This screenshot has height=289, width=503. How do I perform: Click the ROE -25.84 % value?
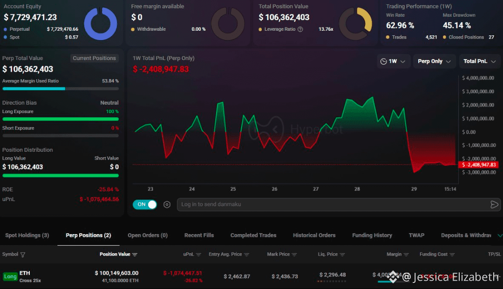coord(108,189)
